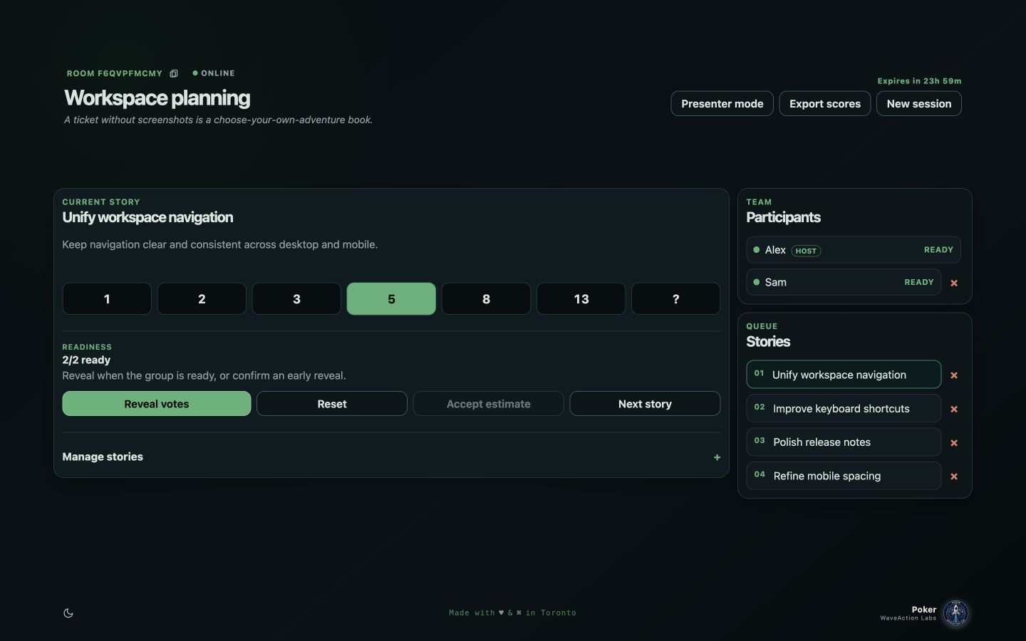
Task: Reset the current vote
Action: pos(332,404)
